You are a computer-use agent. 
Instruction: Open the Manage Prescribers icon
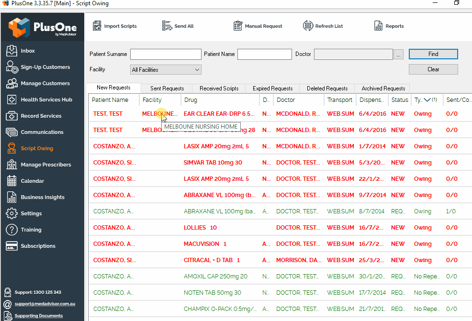click(x=12, y=165)
